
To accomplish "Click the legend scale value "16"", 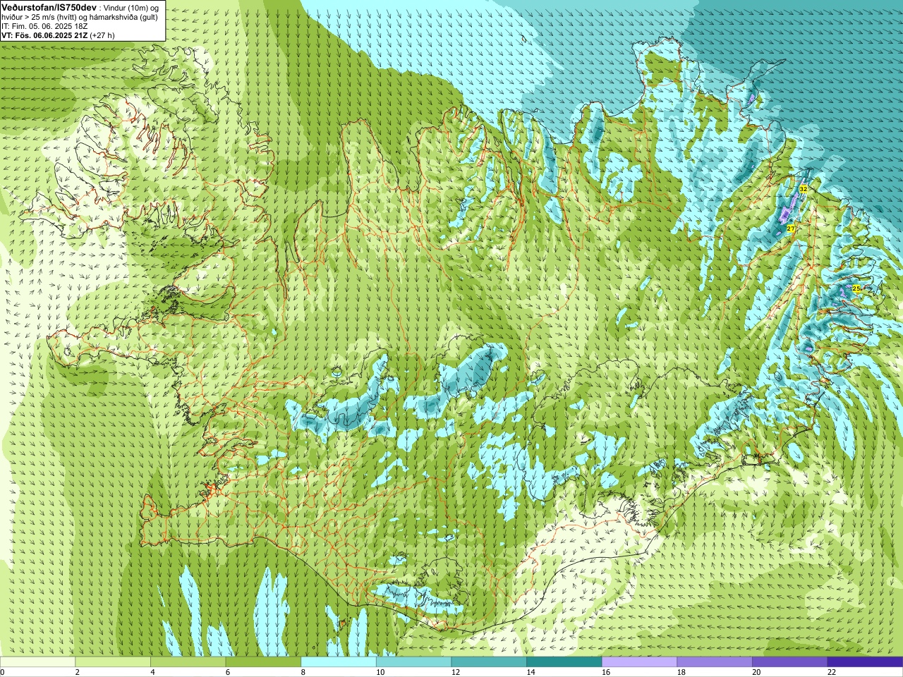I will [x=606, y=672].
